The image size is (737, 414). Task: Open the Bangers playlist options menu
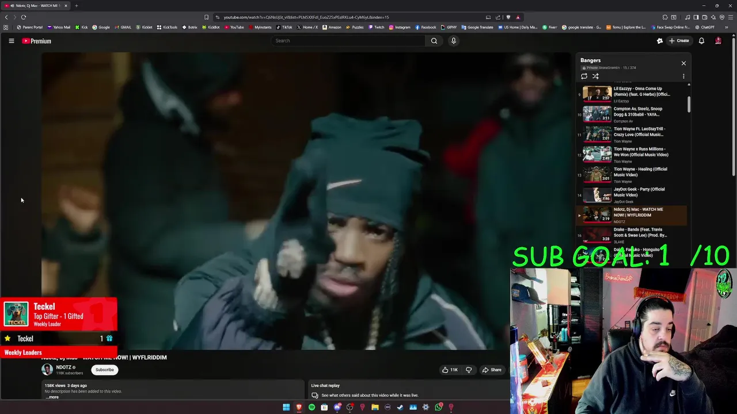click(683, 76)
